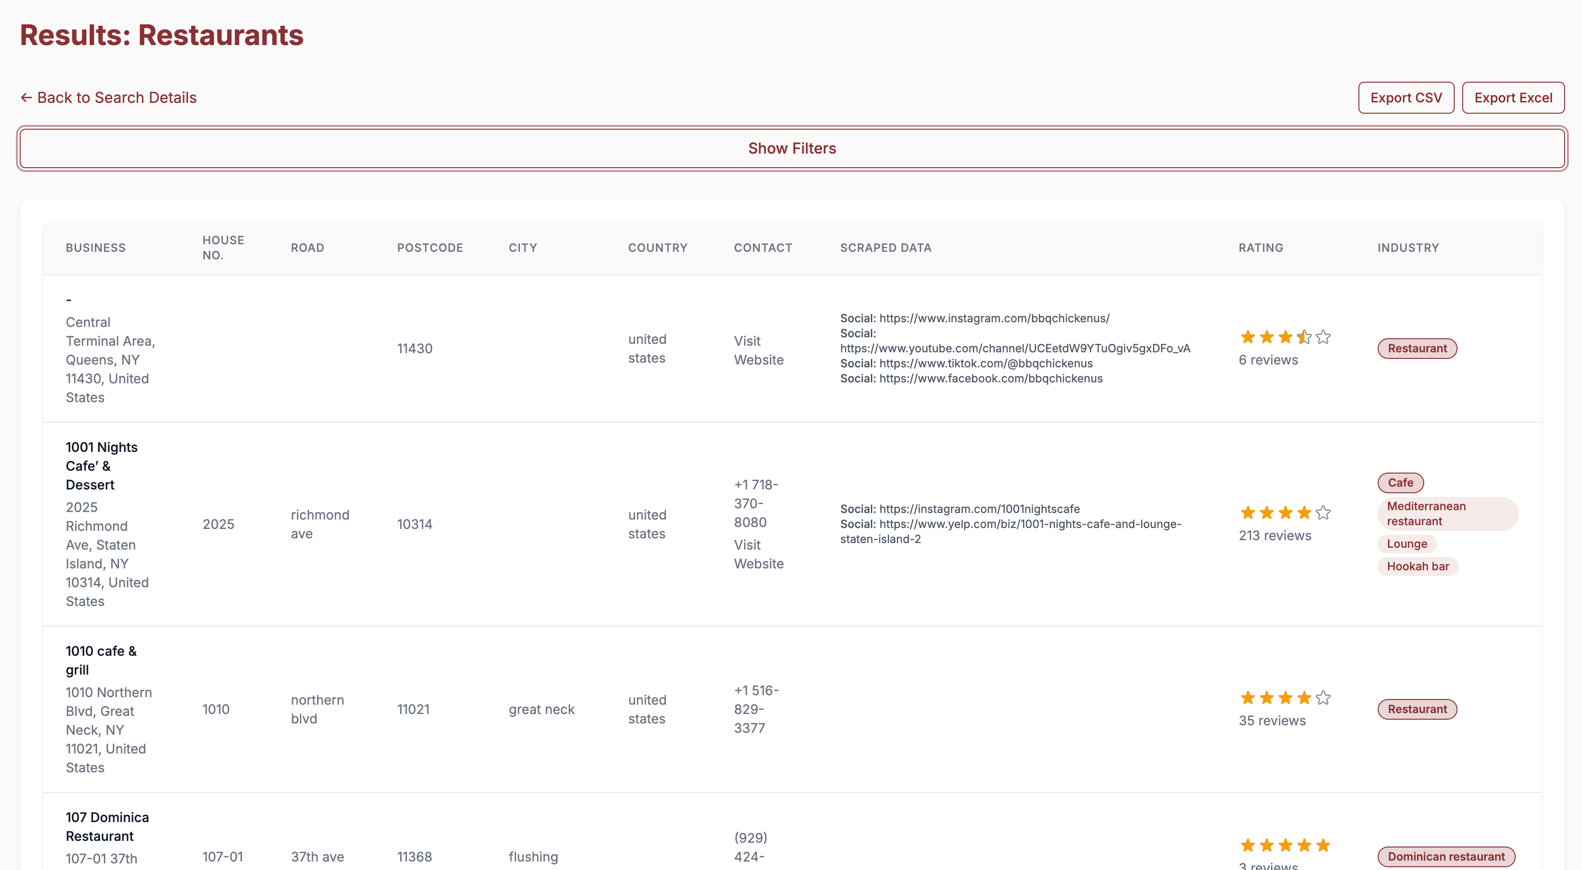Click the POSTCODE column header
Viewport: 1582px width, 870px height.
[430, 248]
